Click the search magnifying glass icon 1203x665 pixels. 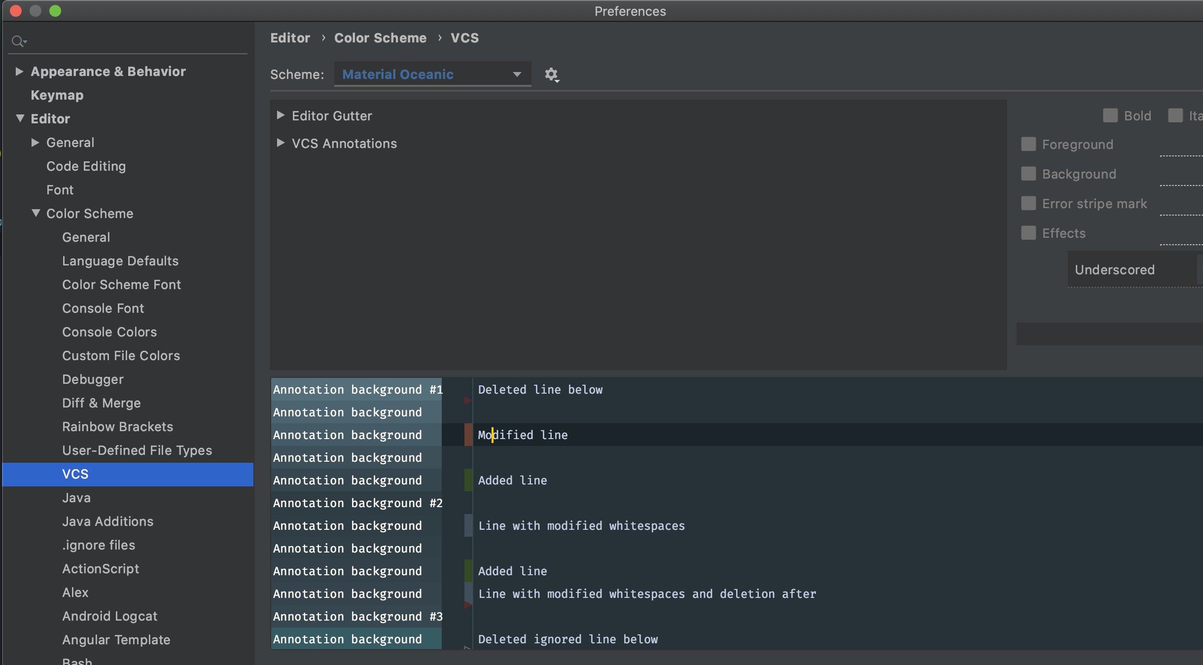coord(19,40)
